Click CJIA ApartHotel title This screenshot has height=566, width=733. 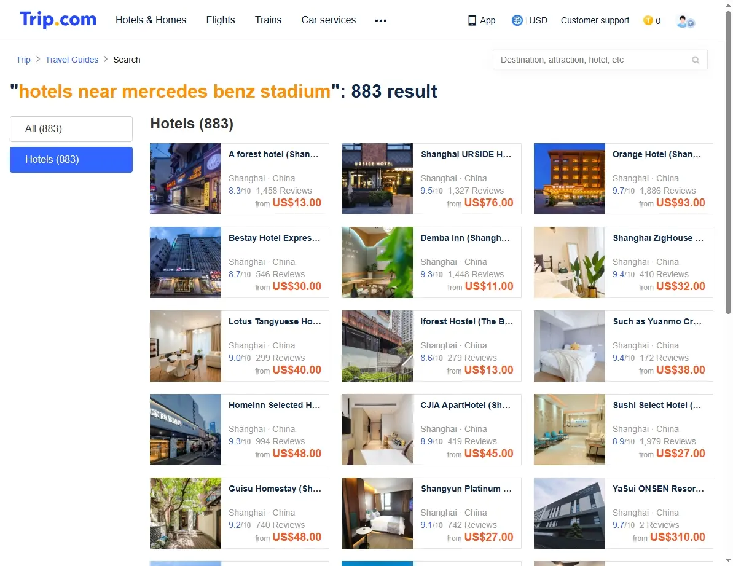coord(466,405)
